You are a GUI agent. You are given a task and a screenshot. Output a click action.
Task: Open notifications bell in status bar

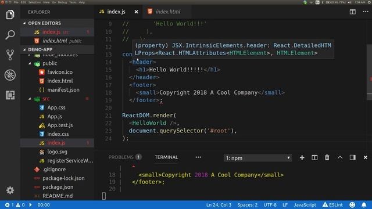364,205
